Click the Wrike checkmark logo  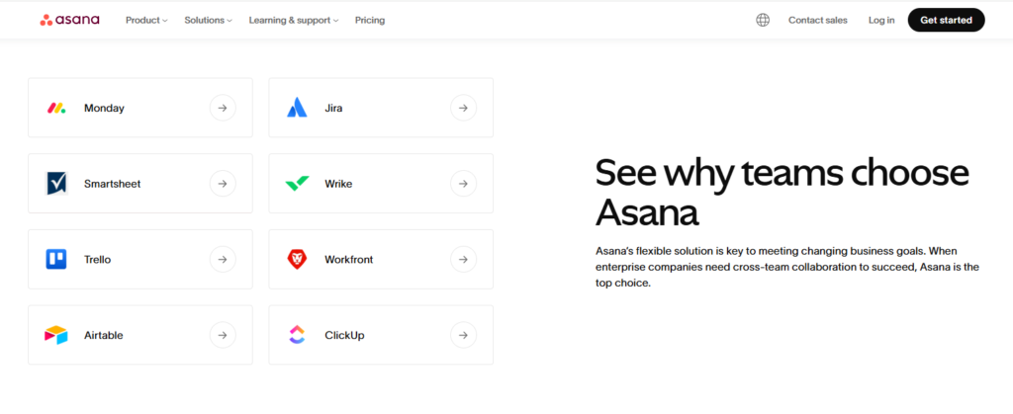pos(297,184)
